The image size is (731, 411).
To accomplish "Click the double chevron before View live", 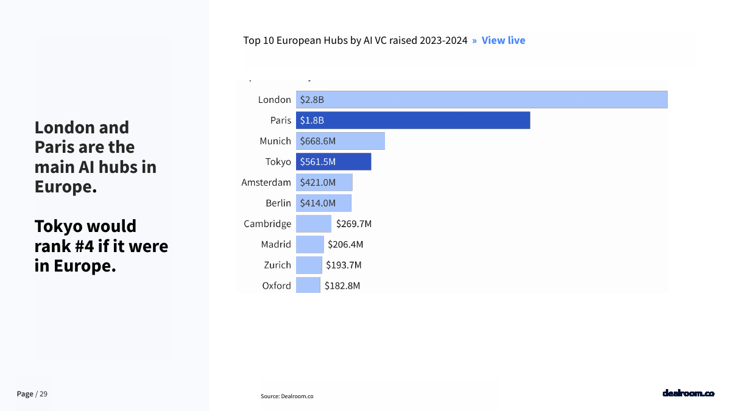I will click(474, 40).
